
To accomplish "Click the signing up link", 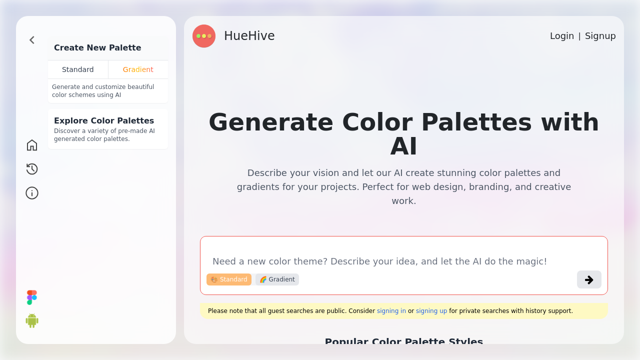I will pyautogui.click(x=431, y=310).
